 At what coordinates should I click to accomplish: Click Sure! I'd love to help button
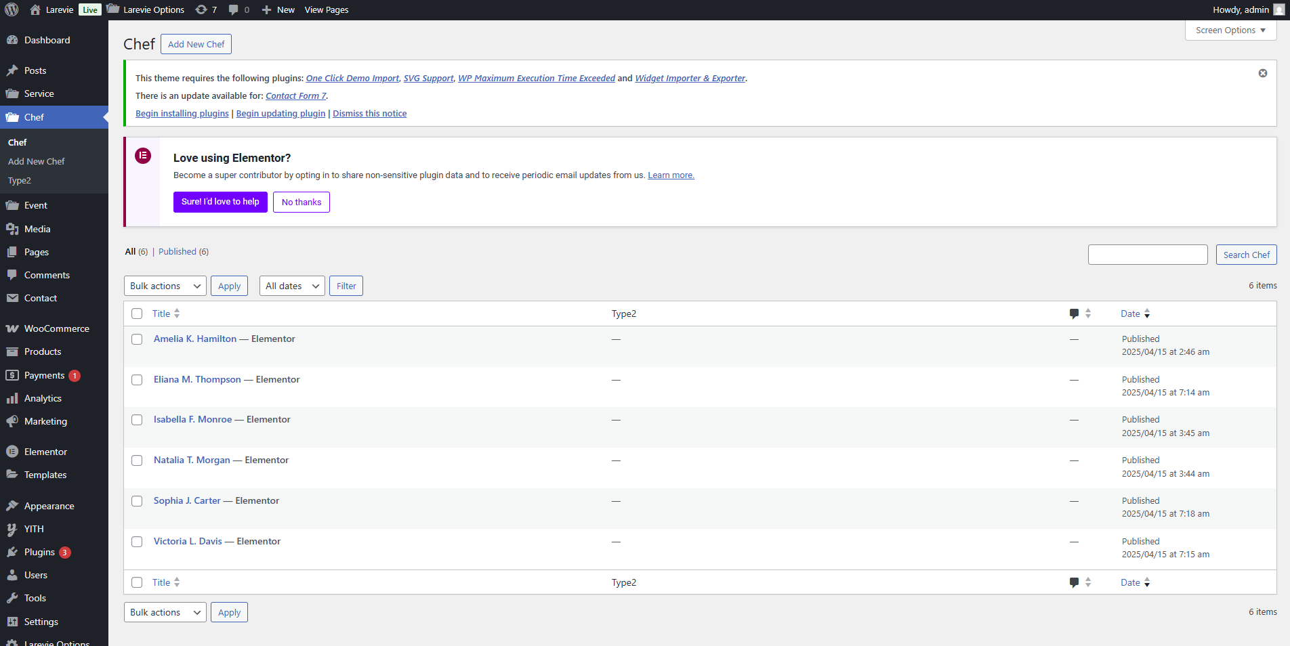coord(220,202)
